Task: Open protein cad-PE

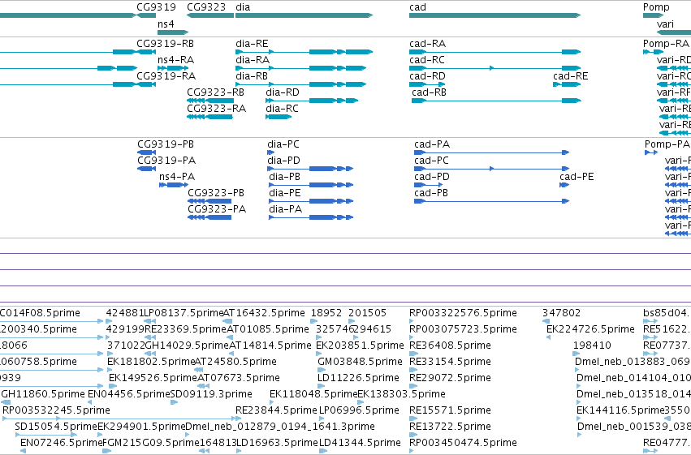Action: pyautogui.click(x=577, y=177)
